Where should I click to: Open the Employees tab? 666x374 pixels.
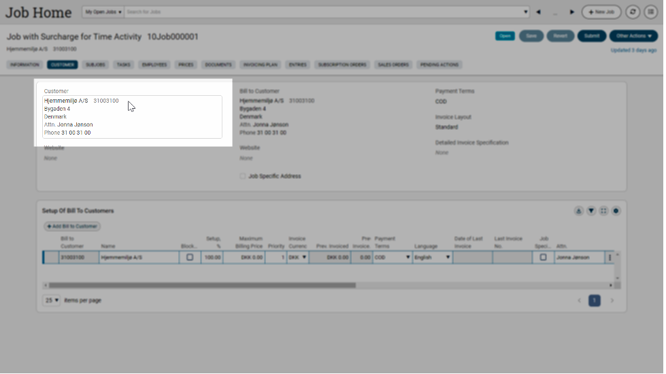click(x=154, y=65)
